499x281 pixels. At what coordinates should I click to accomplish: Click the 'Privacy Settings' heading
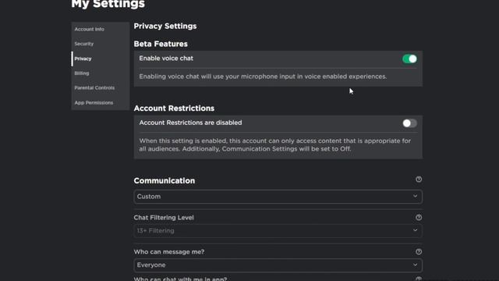coord(165,26)
